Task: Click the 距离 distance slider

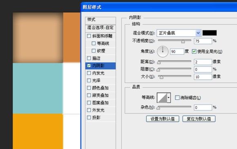Action: (x=159, y=62)
